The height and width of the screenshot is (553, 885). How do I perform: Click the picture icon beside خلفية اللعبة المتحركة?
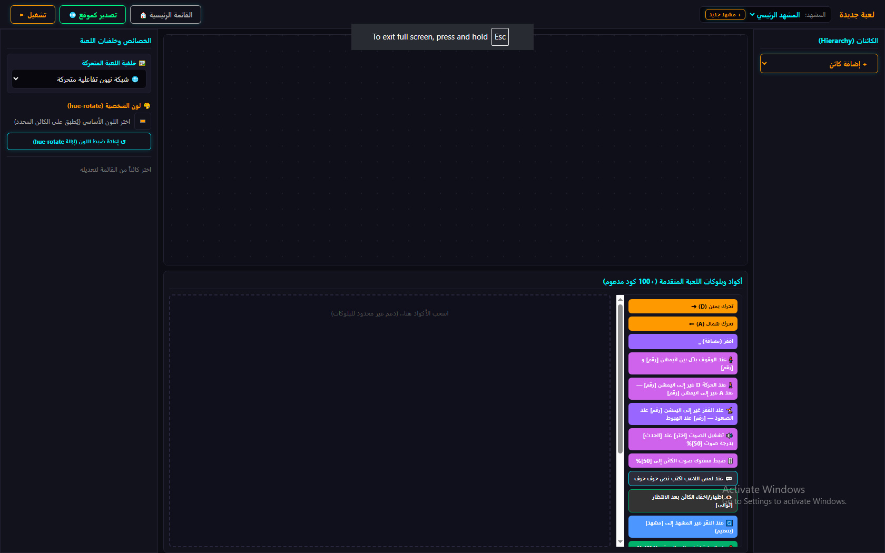coord(142,63)
